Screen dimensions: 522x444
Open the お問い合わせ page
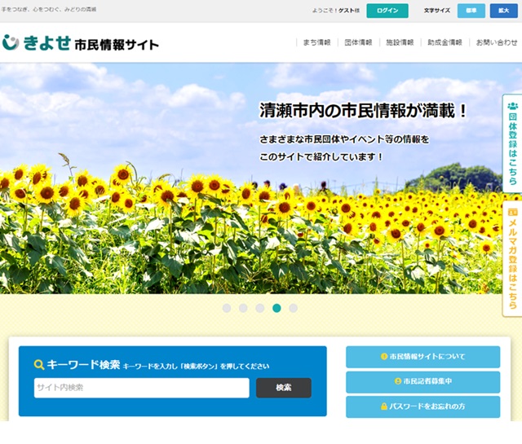[496, 42]
